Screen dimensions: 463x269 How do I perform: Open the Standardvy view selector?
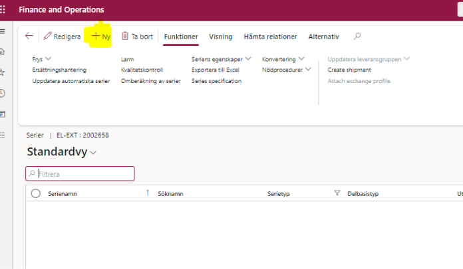[x=61, y=152]
